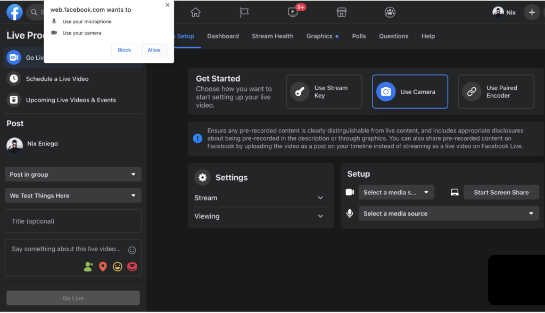Click the microphone icon in Setup

350,213
